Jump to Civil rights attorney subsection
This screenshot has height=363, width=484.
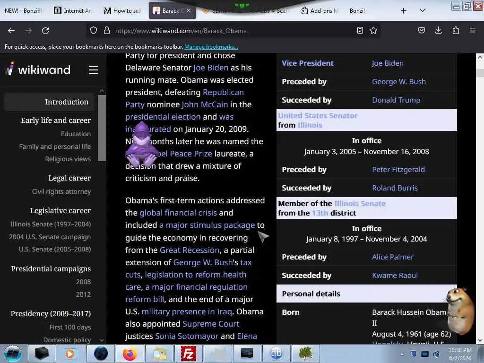tap(61, 192)
